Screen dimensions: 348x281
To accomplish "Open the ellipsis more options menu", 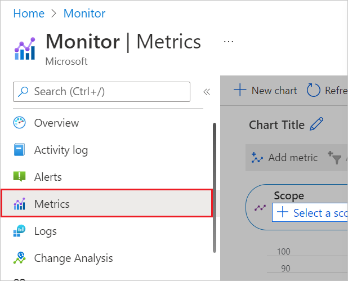I will pyautogui.click(x=229, y=42).
